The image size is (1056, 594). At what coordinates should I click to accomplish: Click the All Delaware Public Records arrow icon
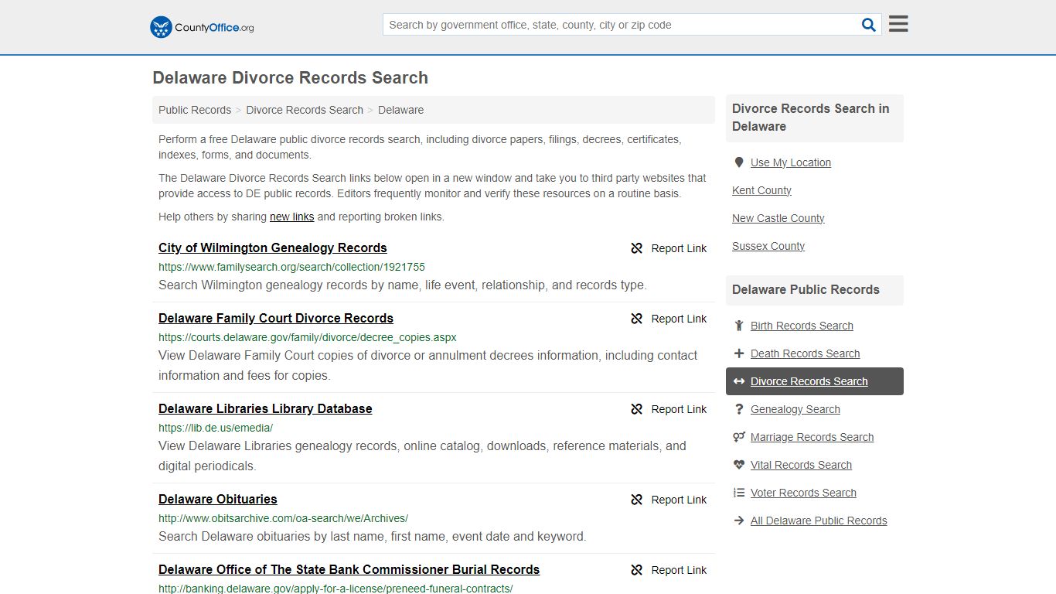click(739, 521)
